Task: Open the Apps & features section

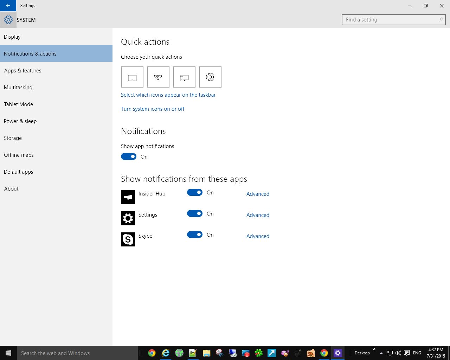Action: [22, 71]
